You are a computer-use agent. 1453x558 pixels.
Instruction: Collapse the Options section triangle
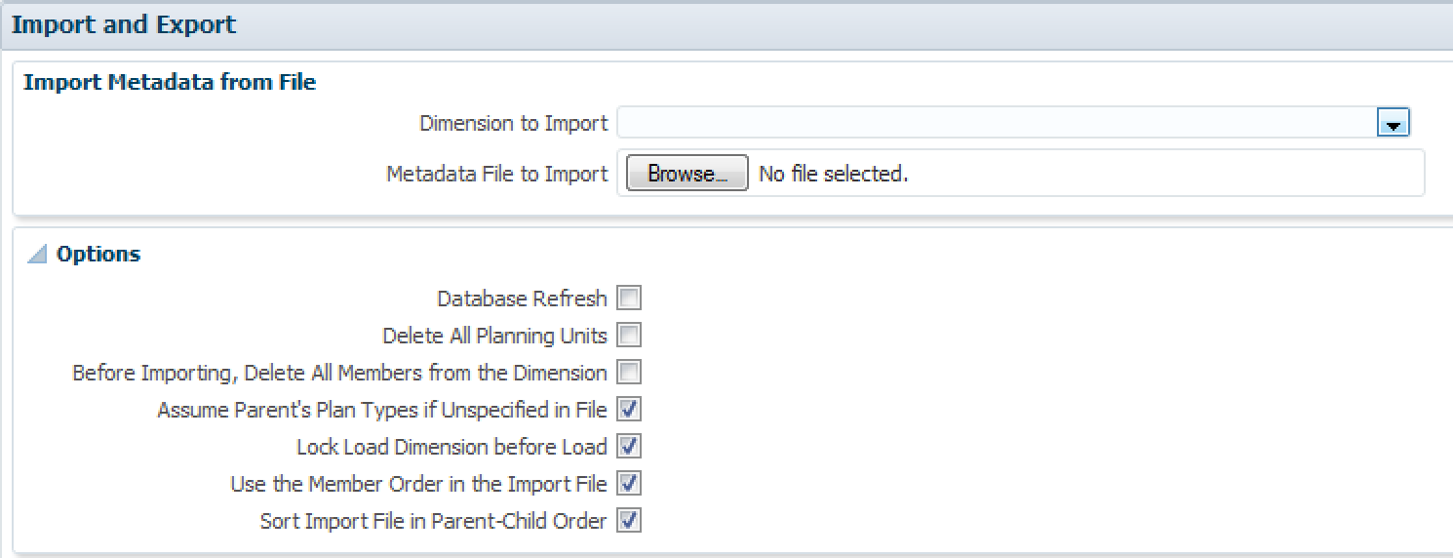pos(37,255)
